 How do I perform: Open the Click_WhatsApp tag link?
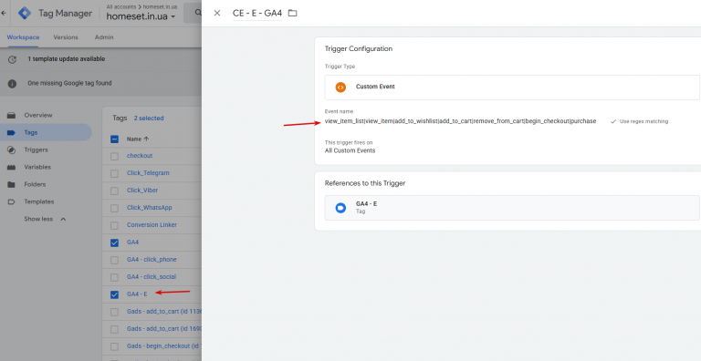coord(150,208)
